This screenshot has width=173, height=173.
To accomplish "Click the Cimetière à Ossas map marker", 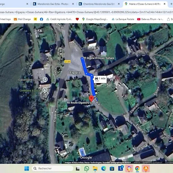I will pyautogui.click(x=45, y=90).
